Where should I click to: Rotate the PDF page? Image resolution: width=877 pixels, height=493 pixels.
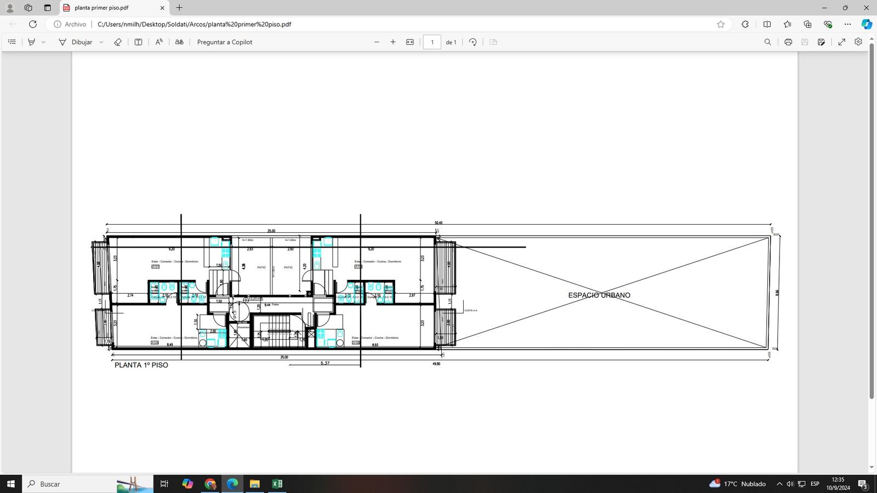[x=473, y=42]
